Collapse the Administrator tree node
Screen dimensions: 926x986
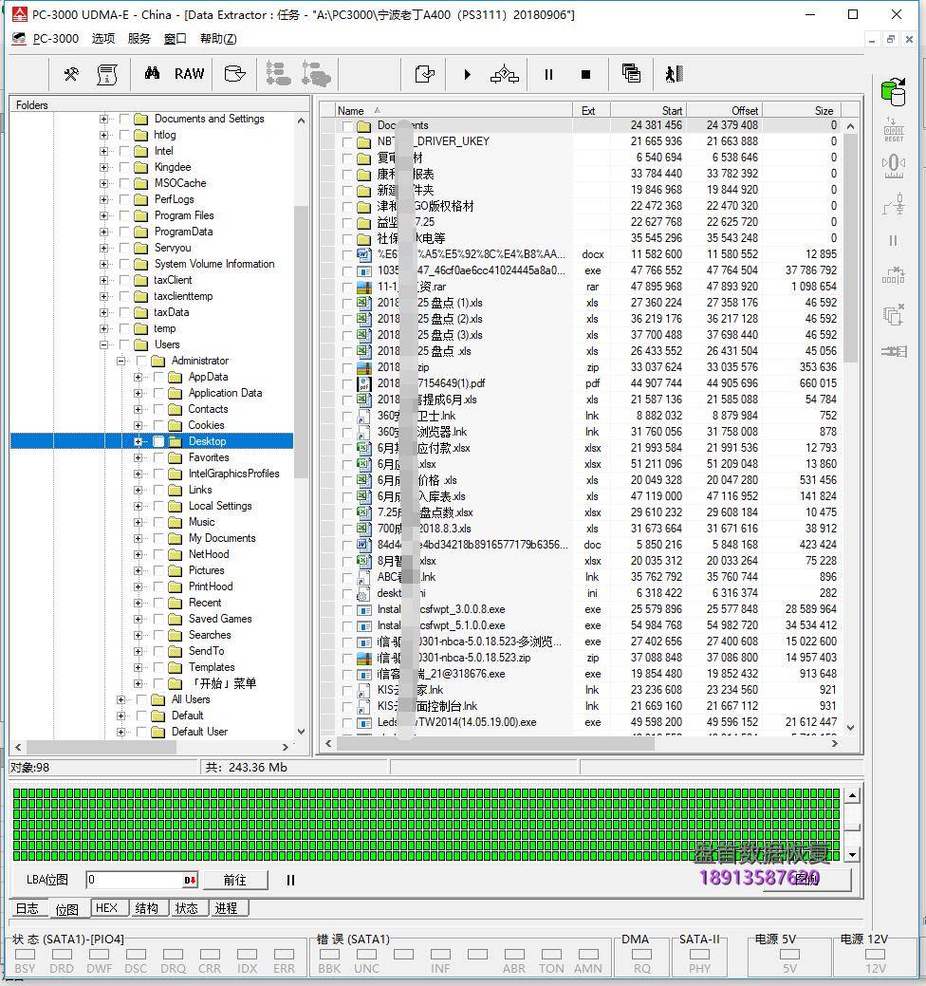pos(120,361)
